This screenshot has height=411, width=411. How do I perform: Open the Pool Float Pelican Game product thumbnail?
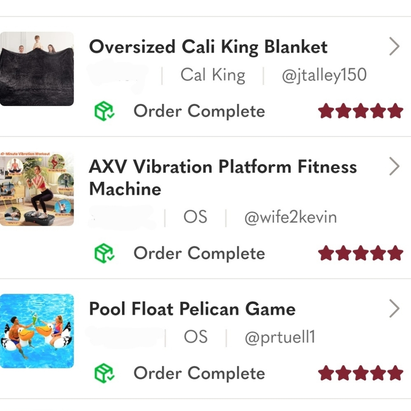coord(37,331)
